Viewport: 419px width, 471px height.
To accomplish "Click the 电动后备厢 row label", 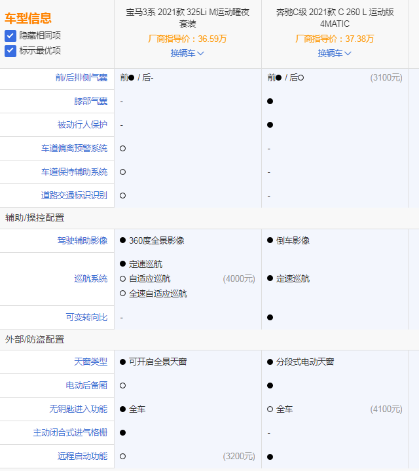I will coord(86,385).
